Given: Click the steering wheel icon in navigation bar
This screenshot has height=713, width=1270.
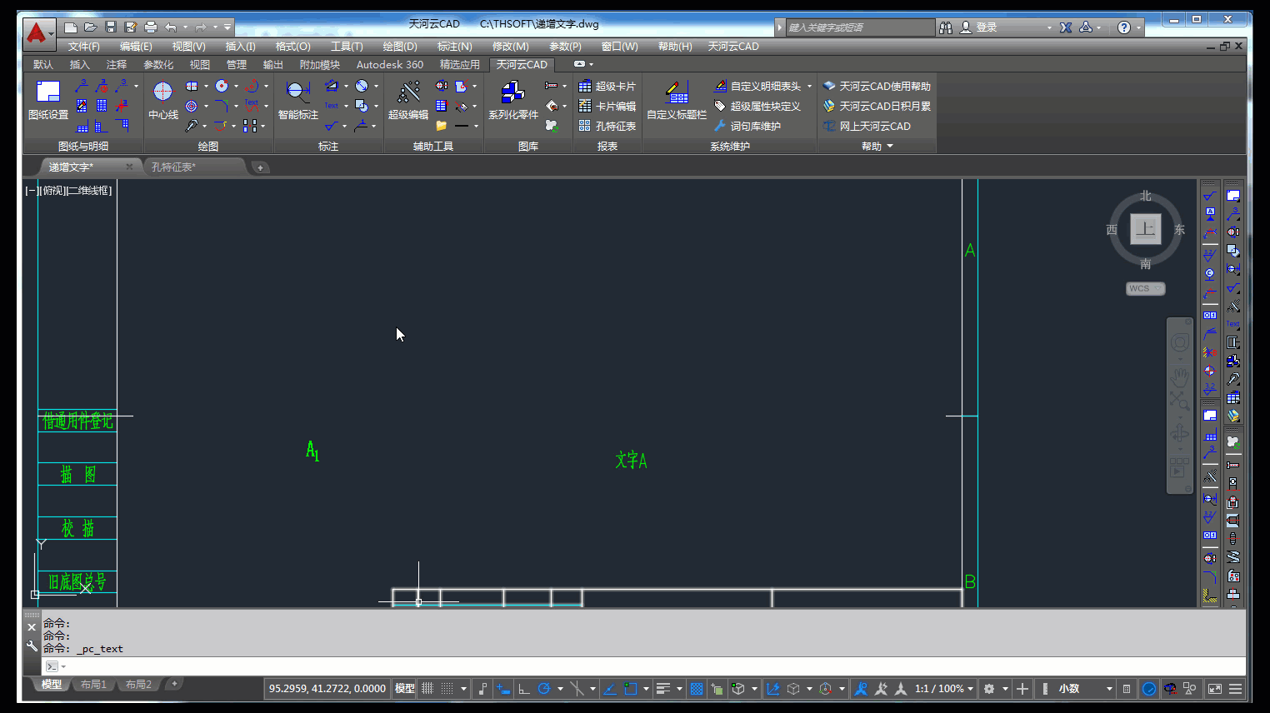Looking at the screenshot, I should pyautogui.click(x=1179, y=342).
